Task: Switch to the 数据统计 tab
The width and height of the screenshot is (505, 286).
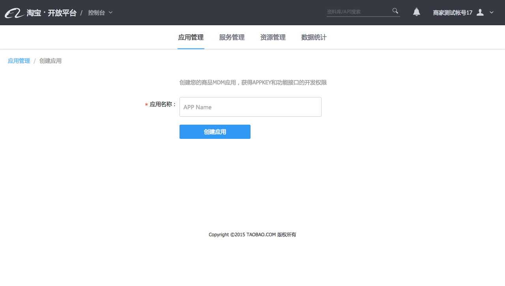Action: tap(314, 37)
